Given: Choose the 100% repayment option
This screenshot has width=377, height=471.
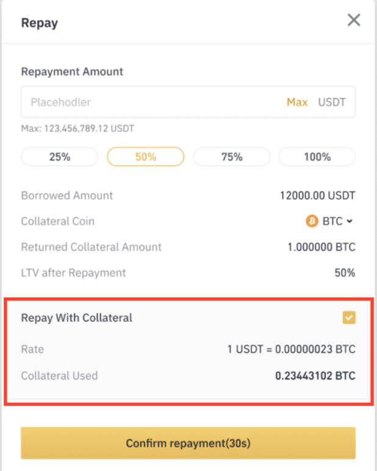Looking at the screenshot, I should (x=317, y=157).
